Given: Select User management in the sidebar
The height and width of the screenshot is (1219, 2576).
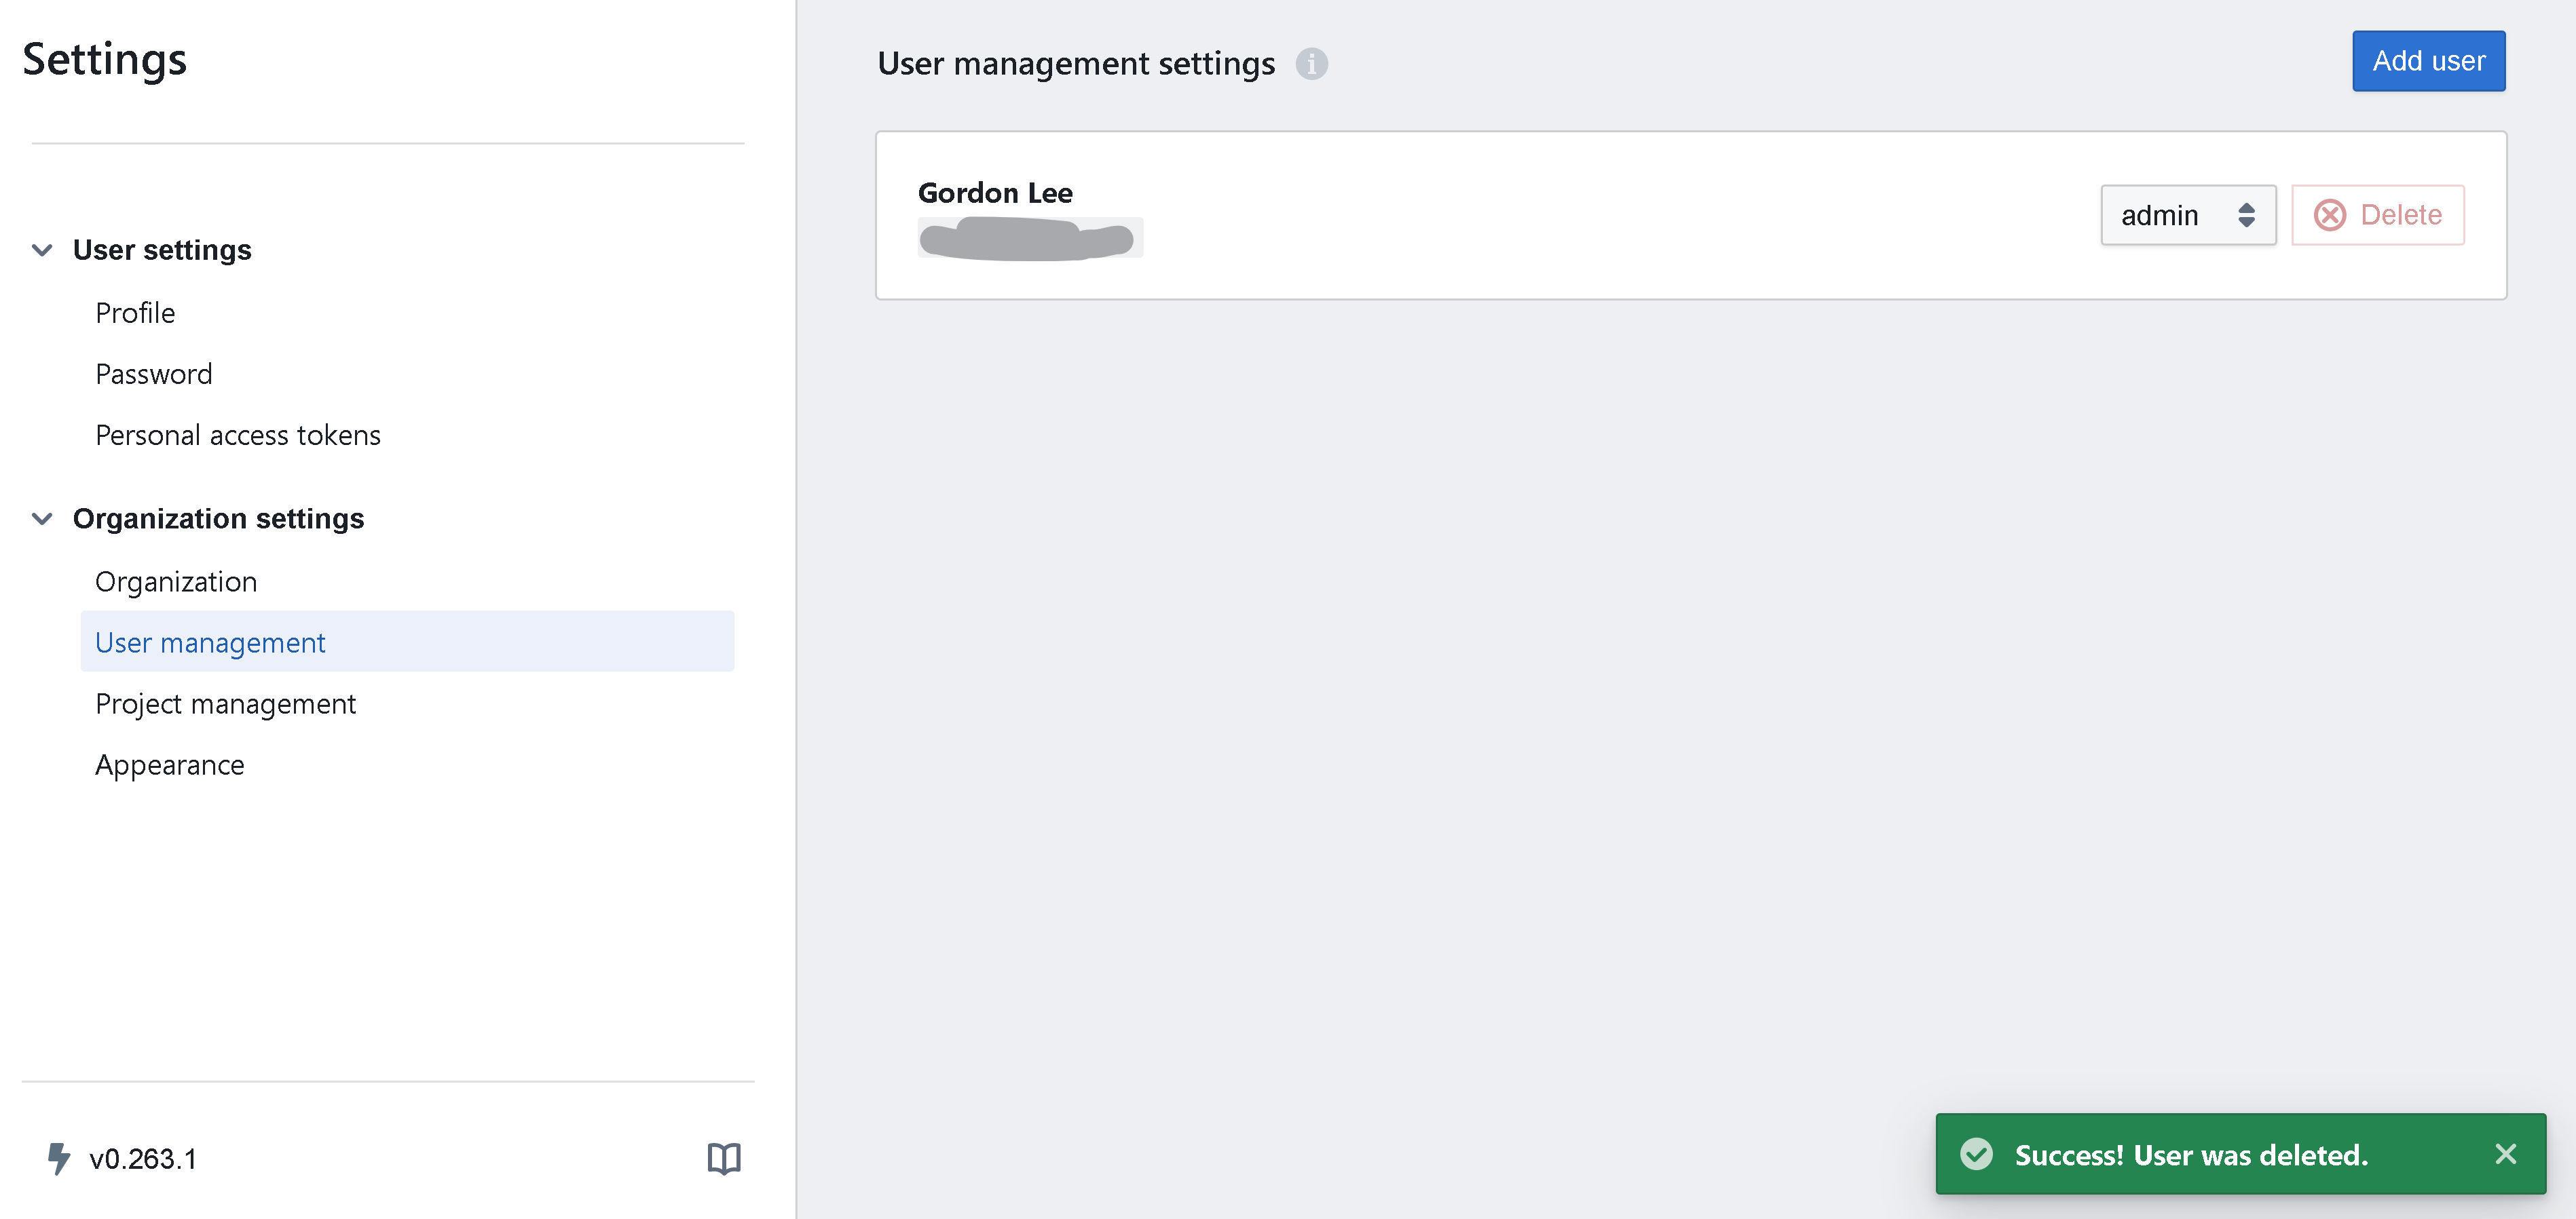Looking at the screenshot, I should click(x=210, y=642).
